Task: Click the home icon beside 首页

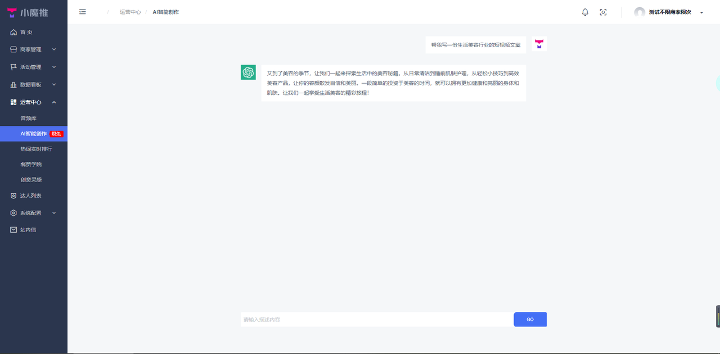Action: [13, 32]
